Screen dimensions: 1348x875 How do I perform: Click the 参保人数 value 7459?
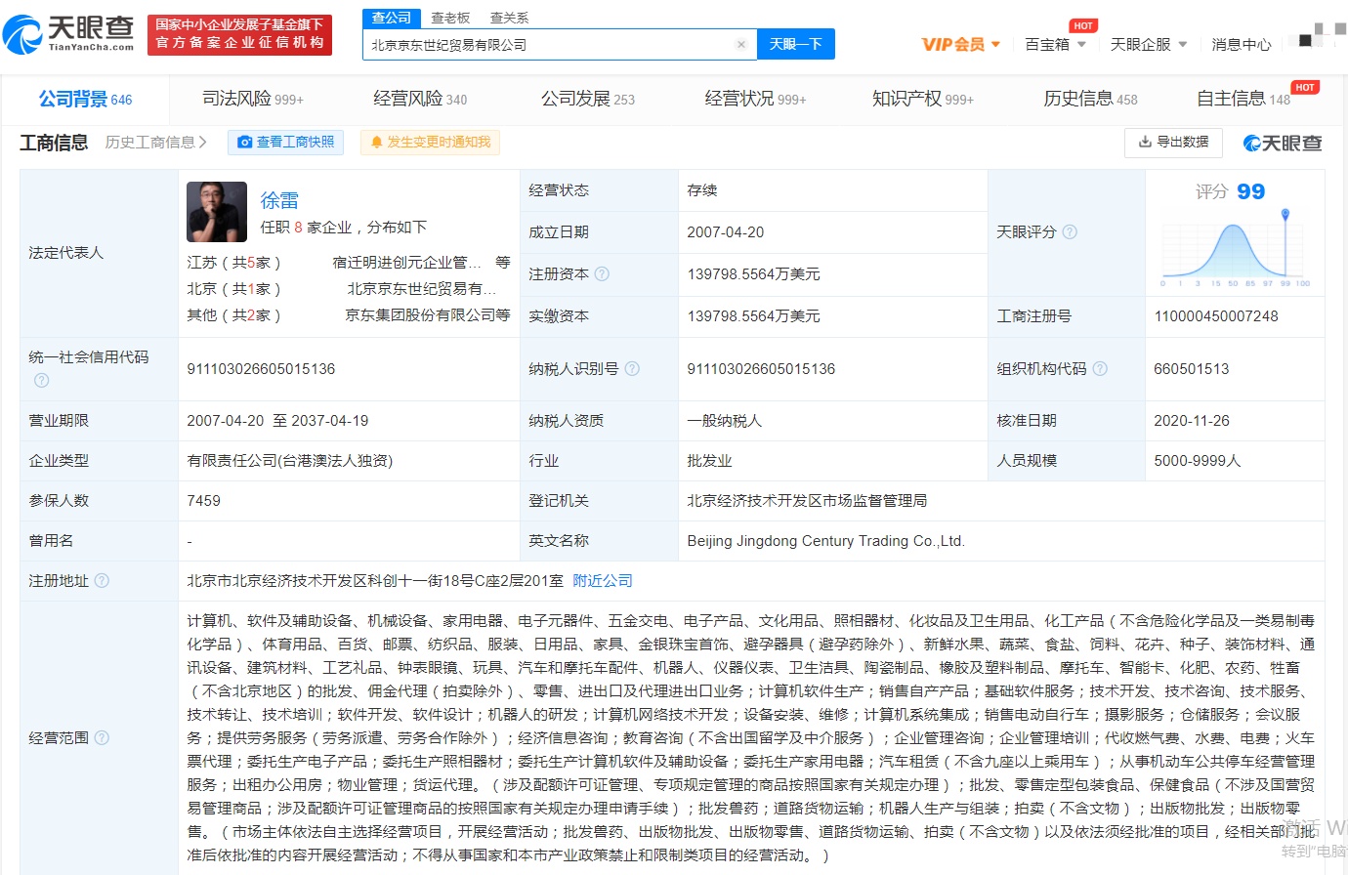pyautogui.click(x=204, y=501)
